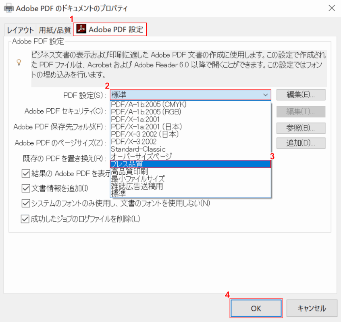
Task: Disable 成功したジョブのログファイルを削除 checkbox
Action: pos(26,219)
